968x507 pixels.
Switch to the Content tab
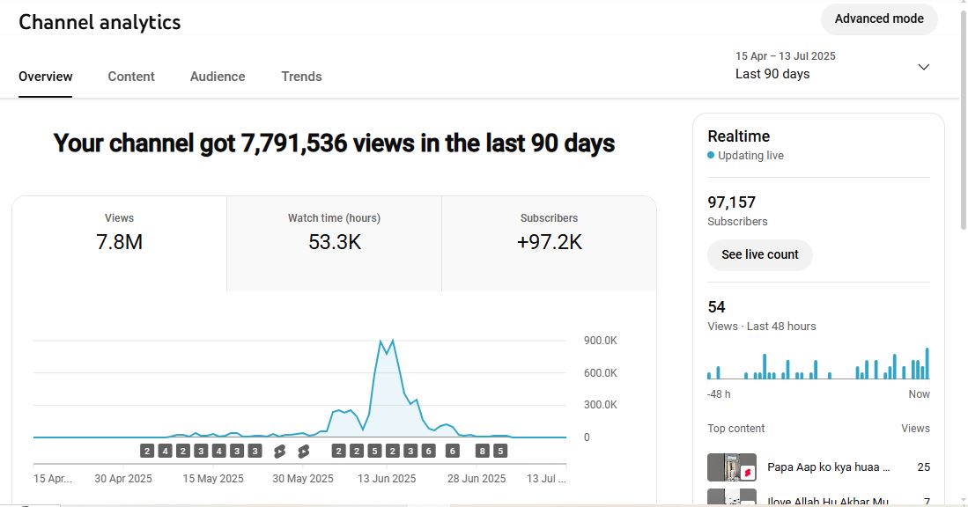point(131,77)
